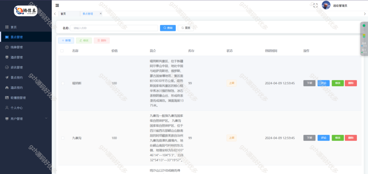Click the 操作 column header
The width and height of the screenshot is (368, 174).
[x=307, y=51]
